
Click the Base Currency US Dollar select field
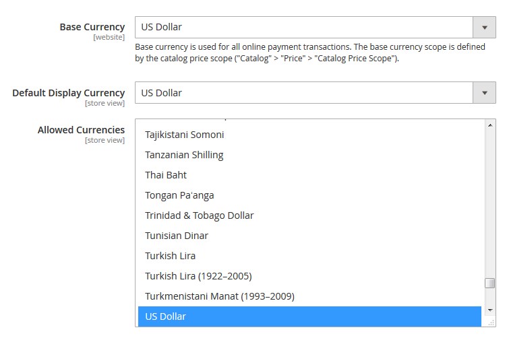click(316, 28)
